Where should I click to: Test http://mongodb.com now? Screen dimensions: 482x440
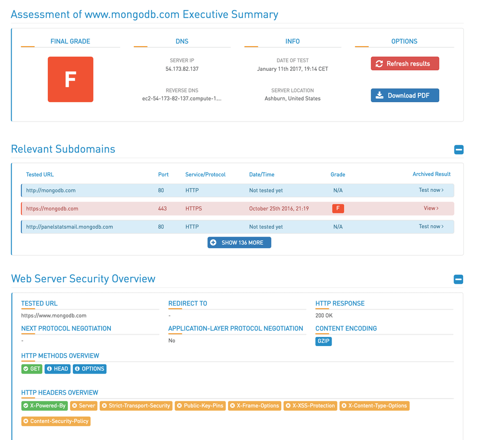pyautogui.click(x=431, y=190)
